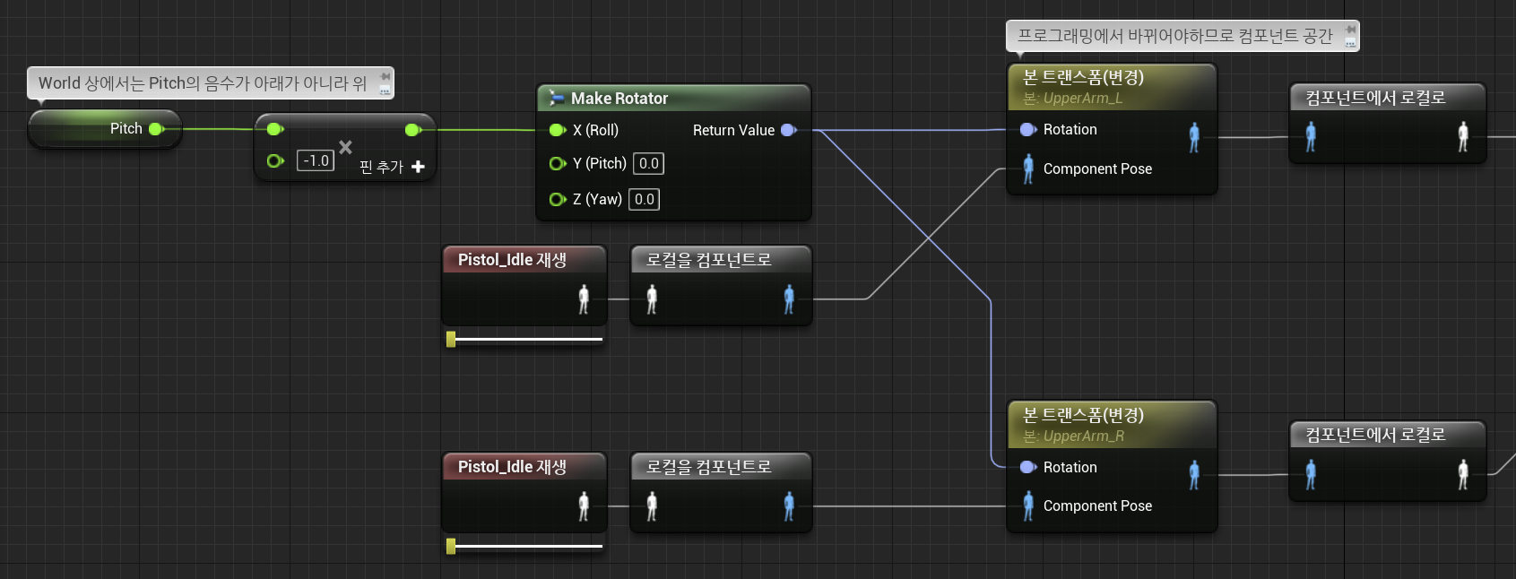Image resolution: width=1516 pixels, height=579 pixels.
Task: Select the lower Pistol_Idle 재생 node title
Action: point(512,467)
